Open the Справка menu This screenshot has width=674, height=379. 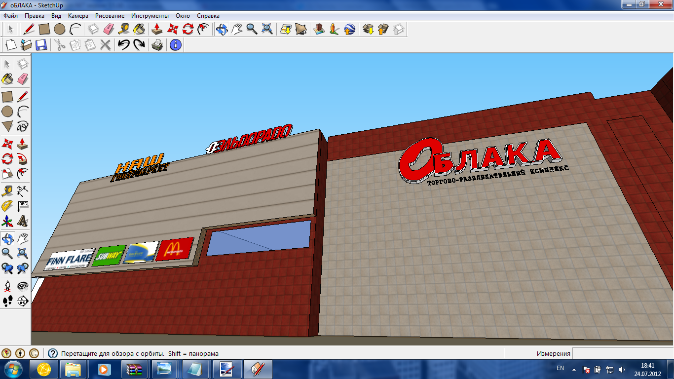[208, 16]
